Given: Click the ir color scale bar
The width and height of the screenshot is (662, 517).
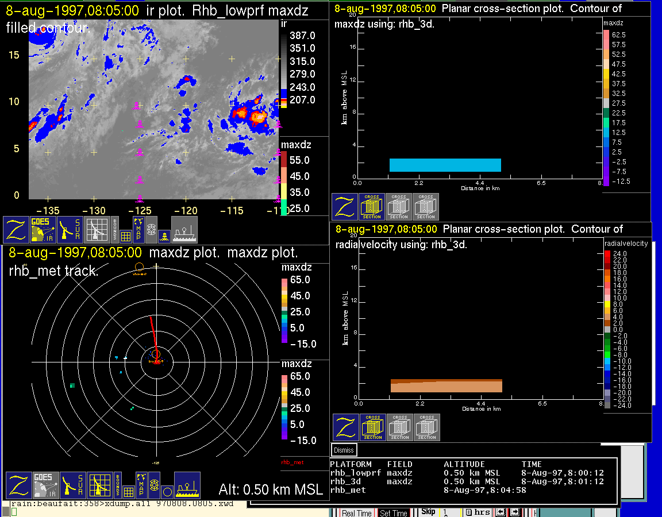Looking at the screenshot, I should point(284,68).
